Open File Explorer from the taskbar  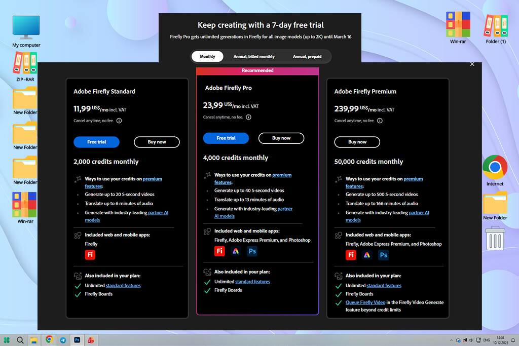[x=34, y=340]
